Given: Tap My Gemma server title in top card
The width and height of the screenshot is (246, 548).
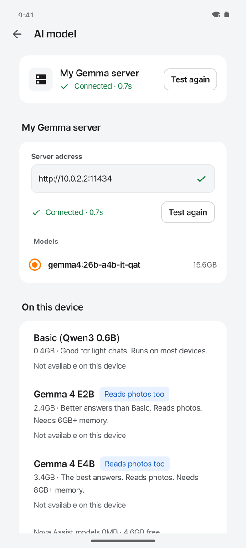Looking at the screenshot, I should point(99,73).
